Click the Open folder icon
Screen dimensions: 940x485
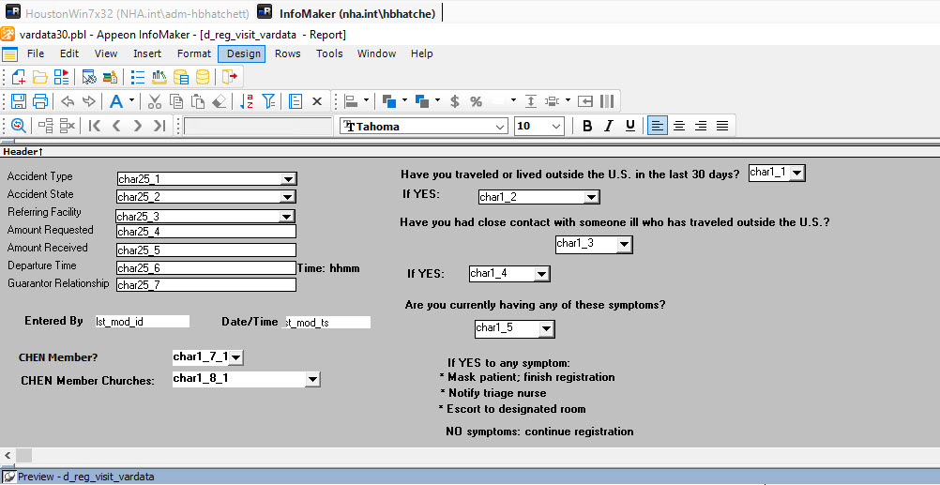point(39,77)
